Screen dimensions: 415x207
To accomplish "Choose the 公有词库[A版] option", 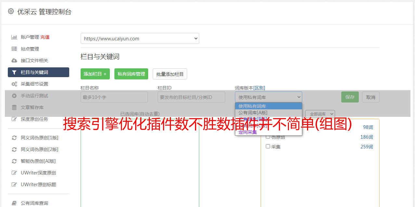I will [x=268, y=113].
